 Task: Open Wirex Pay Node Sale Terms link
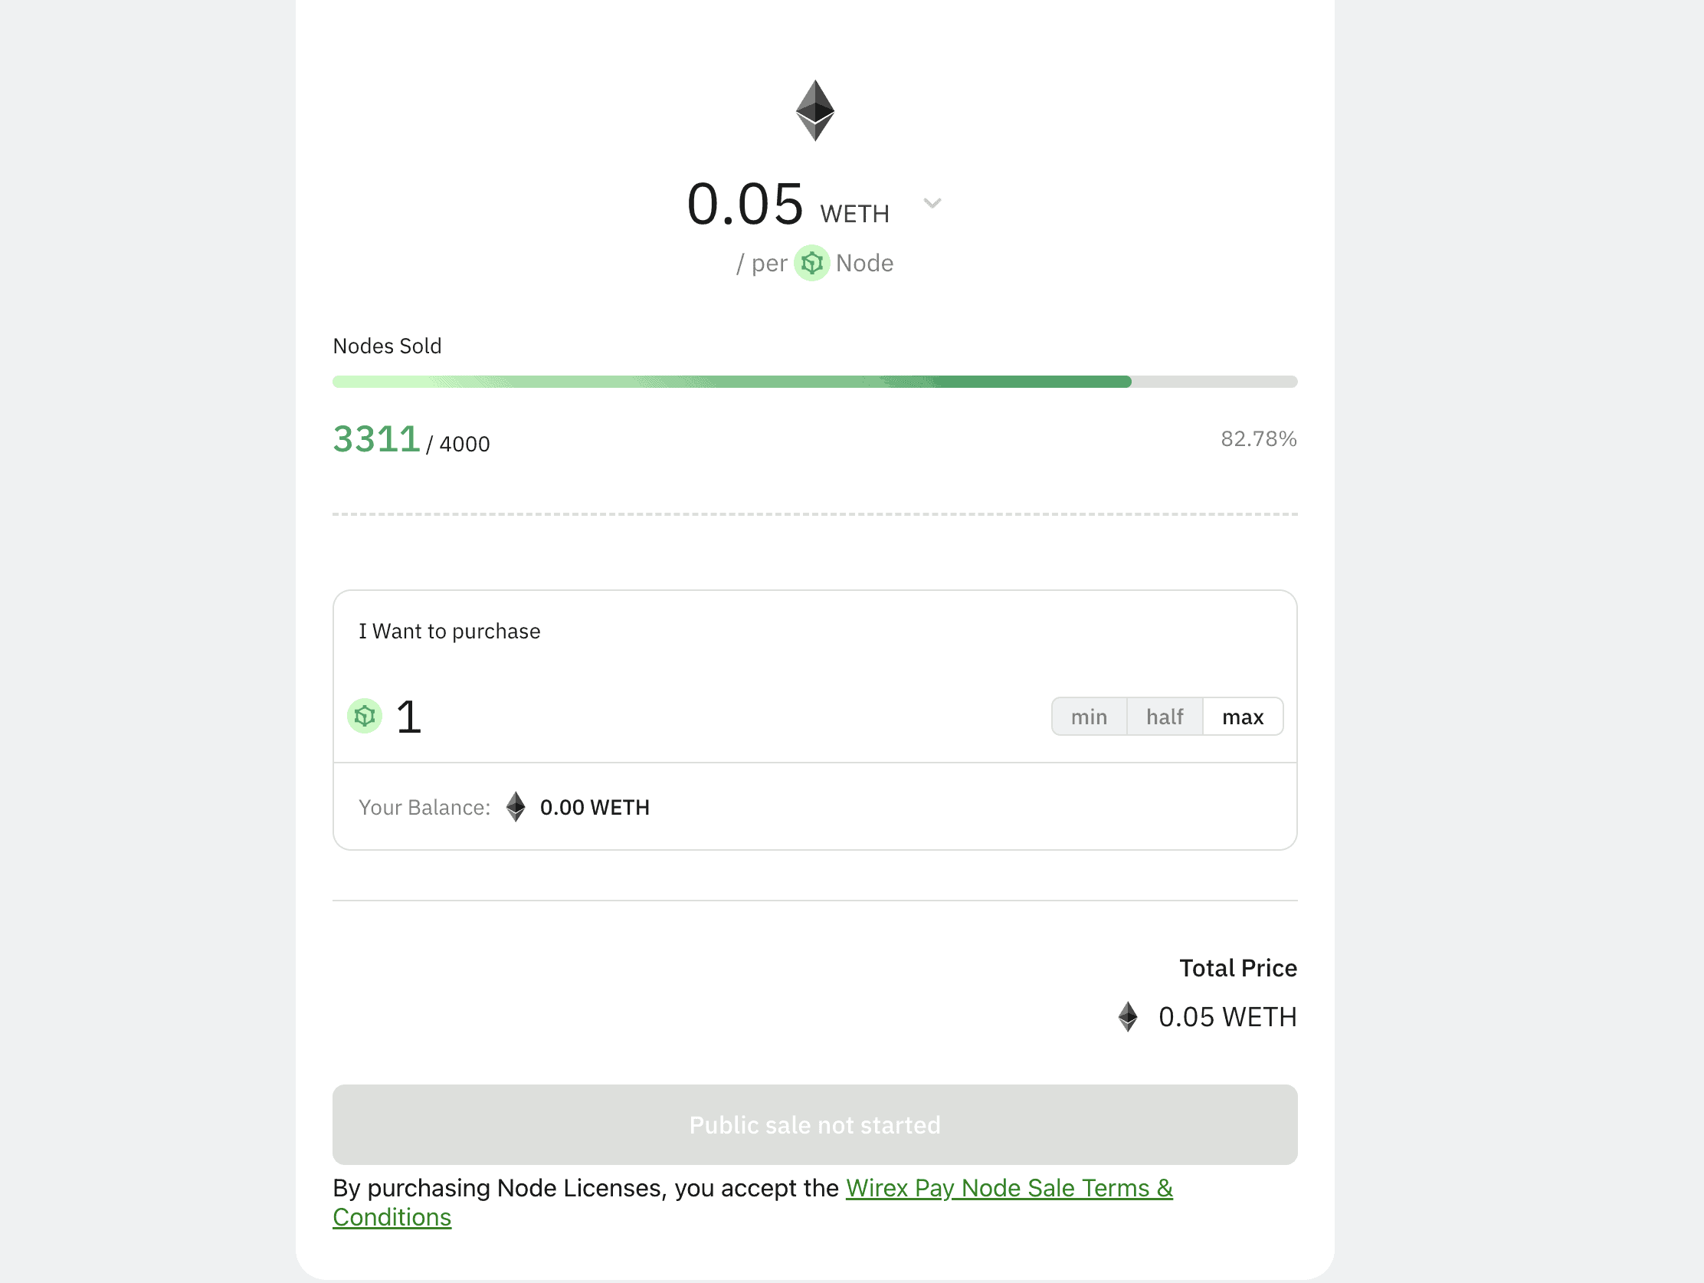[1008, 1187]
